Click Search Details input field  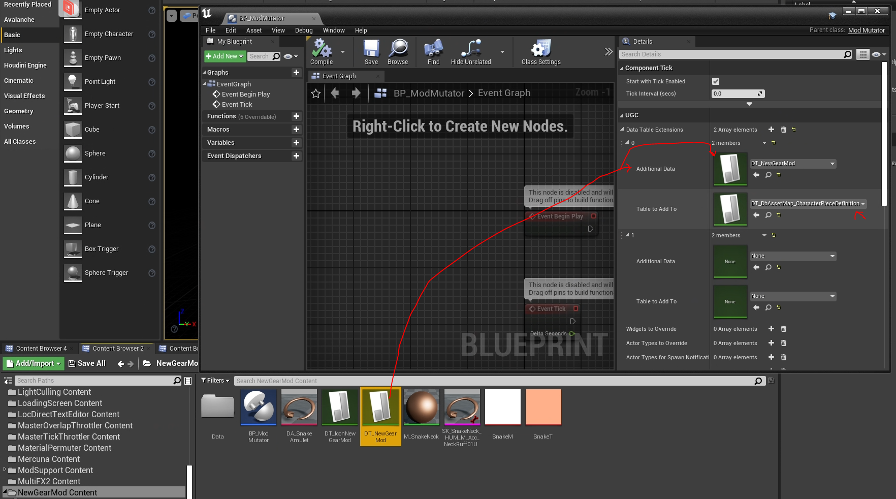pyautogui.click(x=731, y=54)
